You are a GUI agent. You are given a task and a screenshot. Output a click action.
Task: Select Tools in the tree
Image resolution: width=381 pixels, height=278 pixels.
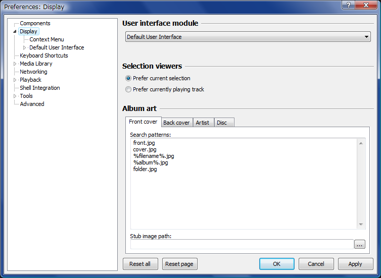click(x=26, y=96)
